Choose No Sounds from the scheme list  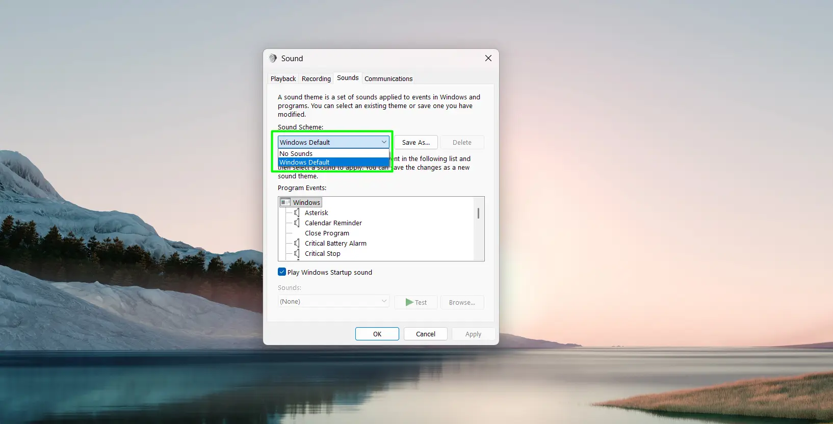(333, 153)
